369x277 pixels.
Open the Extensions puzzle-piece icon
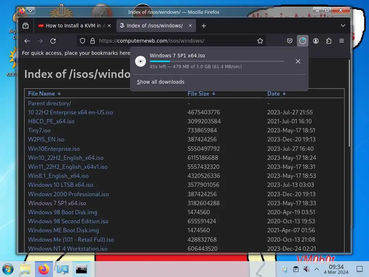329,41
